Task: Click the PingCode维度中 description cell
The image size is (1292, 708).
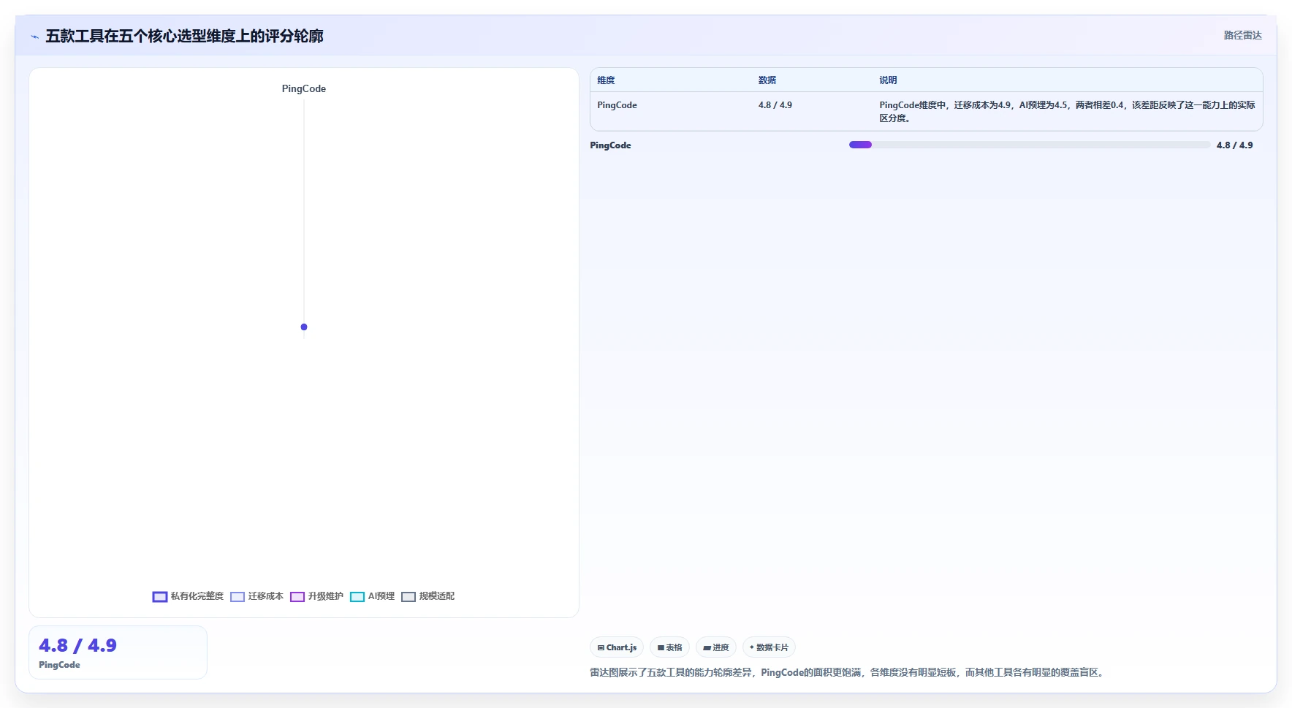Action: pyautogui.click(x=1067, y=111)
